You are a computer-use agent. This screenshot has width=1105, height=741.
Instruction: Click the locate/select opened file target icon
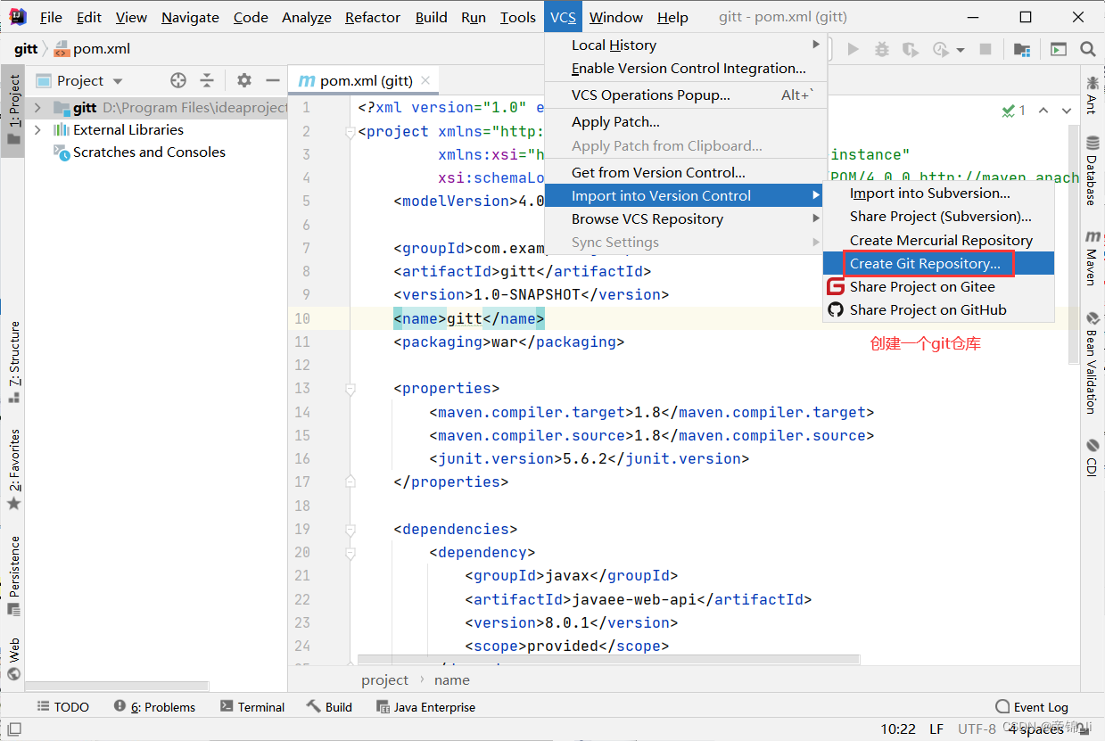(x=178, y=81)
